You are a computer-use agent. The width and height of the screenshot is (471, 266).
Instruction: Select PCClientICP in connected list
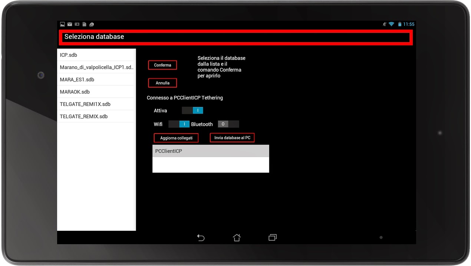click(x=211, y=151)
